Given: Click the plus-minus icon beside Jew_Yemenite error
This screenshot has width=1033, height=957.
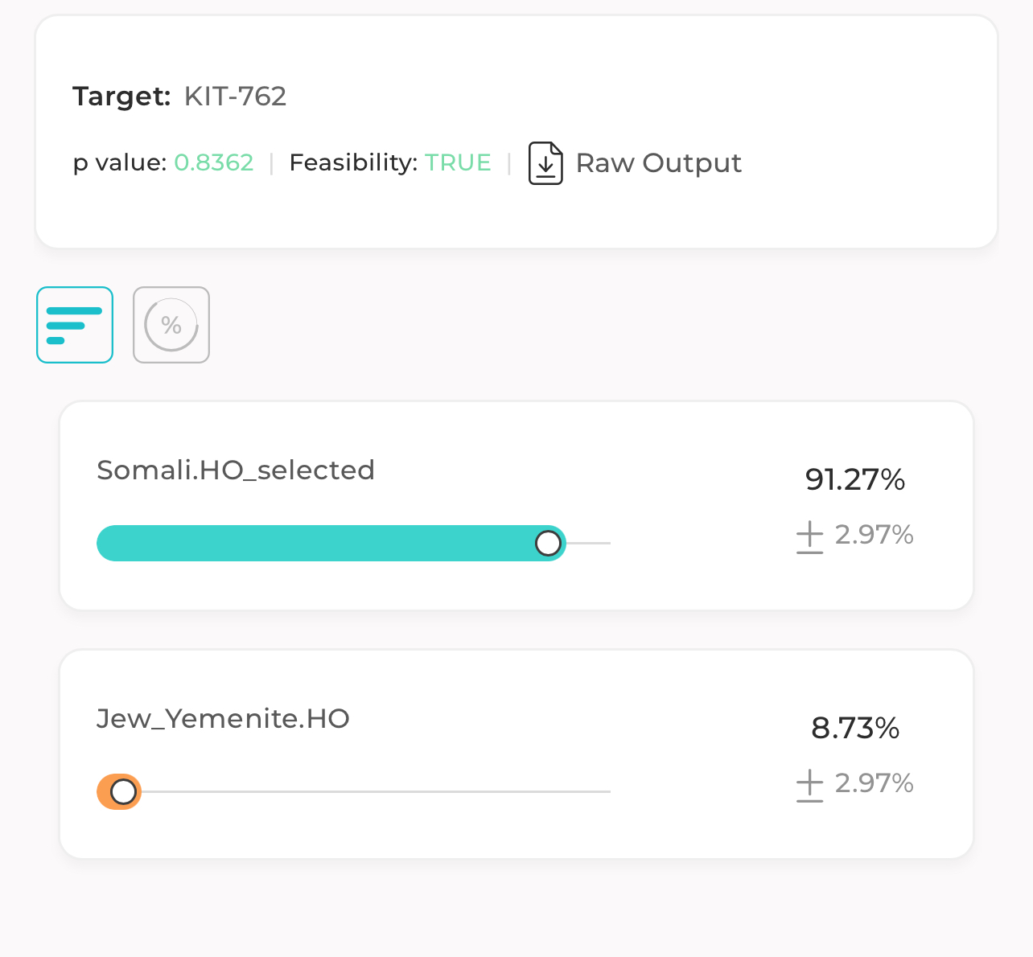Looking at the screenshot, I should (x=809, y=786).
